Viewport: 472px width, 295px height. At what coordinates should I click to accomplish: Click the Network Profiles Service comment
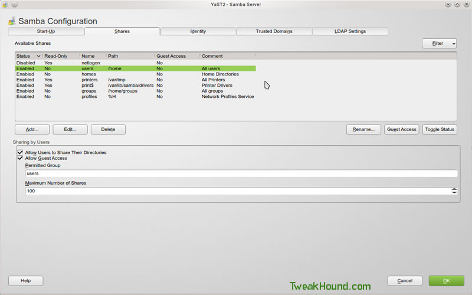tap(228, 97)
